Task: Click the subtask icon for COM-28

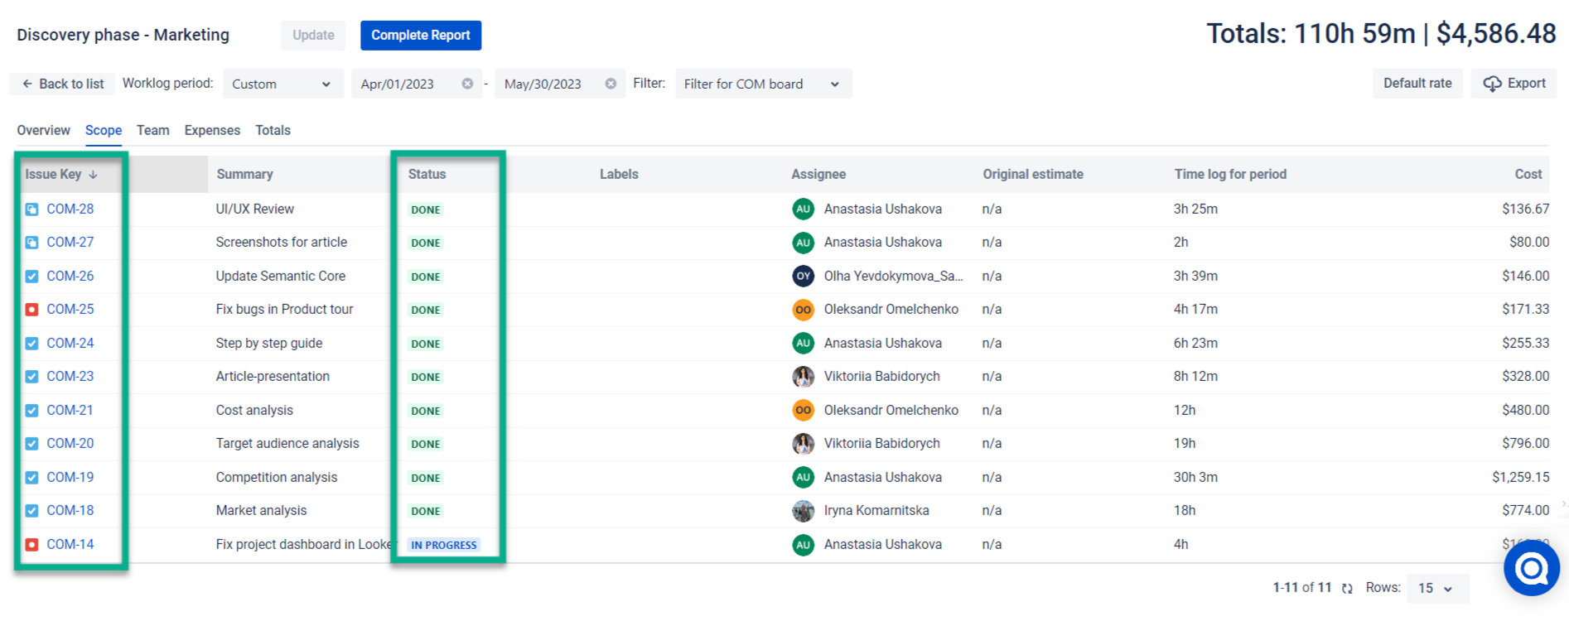Action: point(31,209)
